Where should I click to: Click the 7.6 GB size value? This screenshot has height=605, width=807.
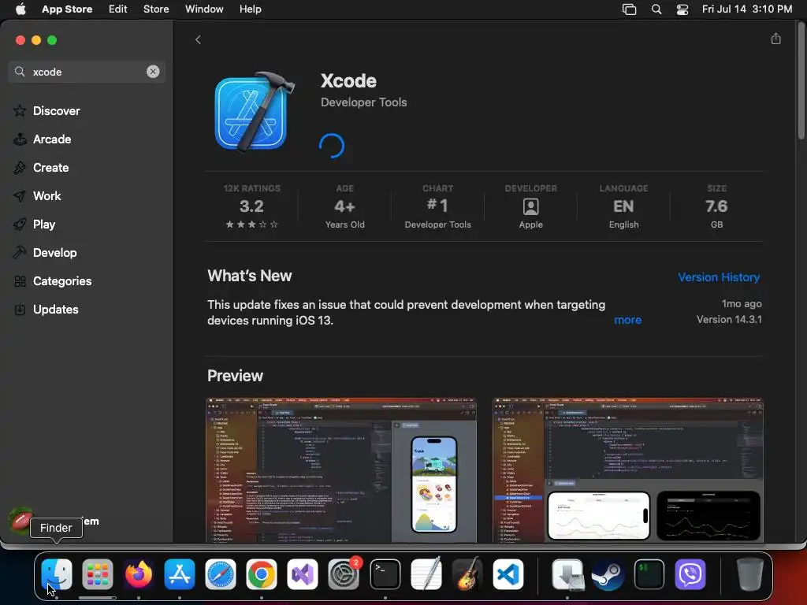(x=716, y=206)
